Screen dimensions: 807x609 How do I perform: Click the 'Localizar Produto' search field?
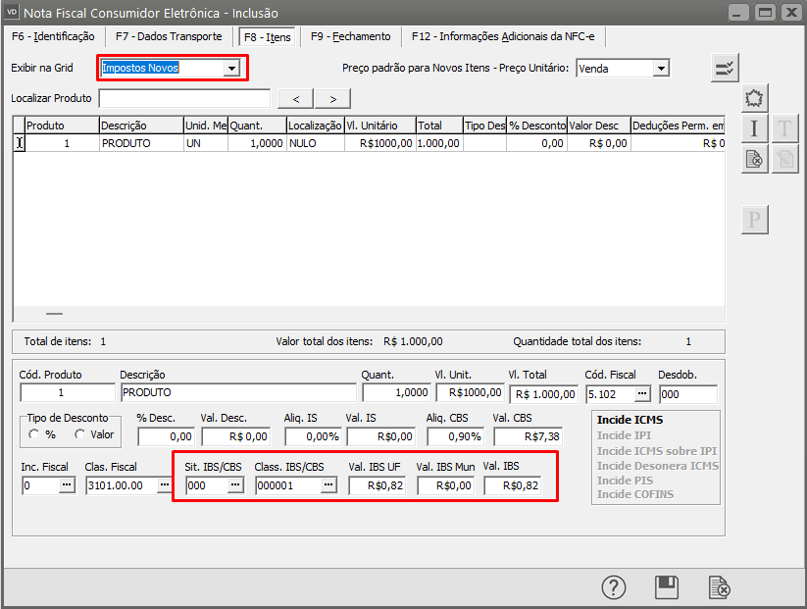click(x=184, y=98)
